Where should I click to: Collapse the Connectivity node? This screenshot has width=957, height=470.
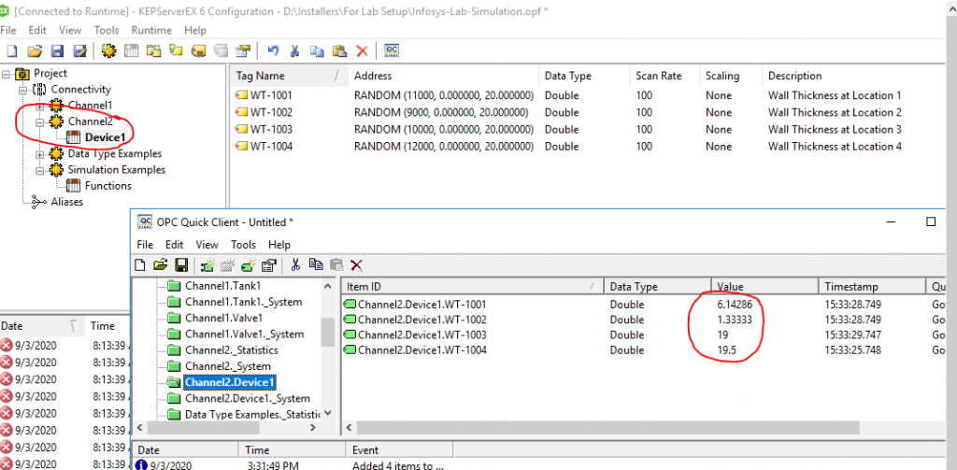pos(23,90)
